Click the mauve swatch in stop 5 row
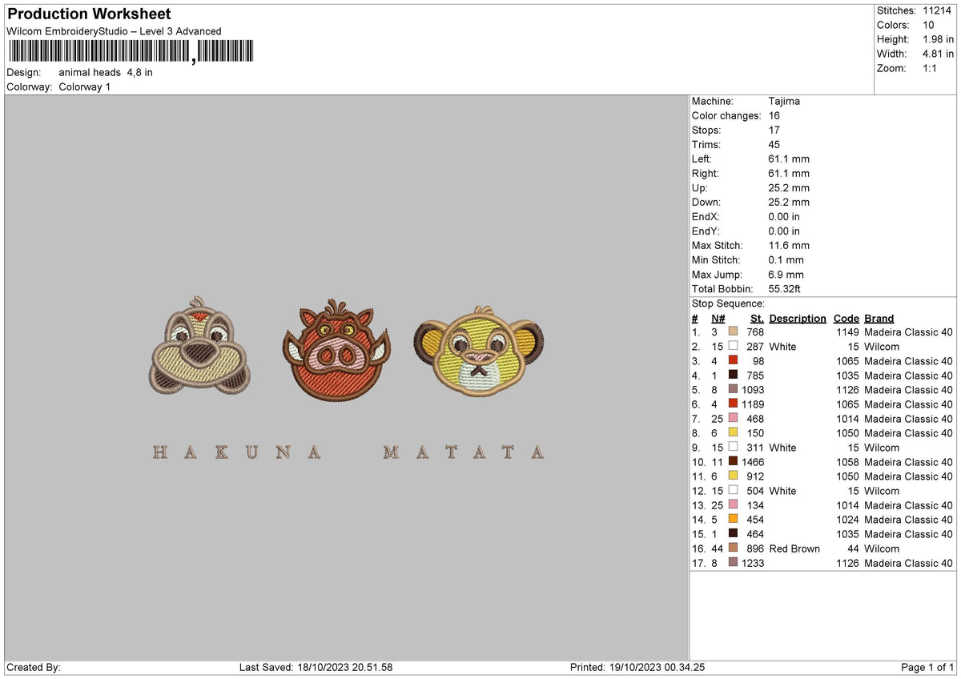Screen dimensions: 961x679 pos(733,390)
